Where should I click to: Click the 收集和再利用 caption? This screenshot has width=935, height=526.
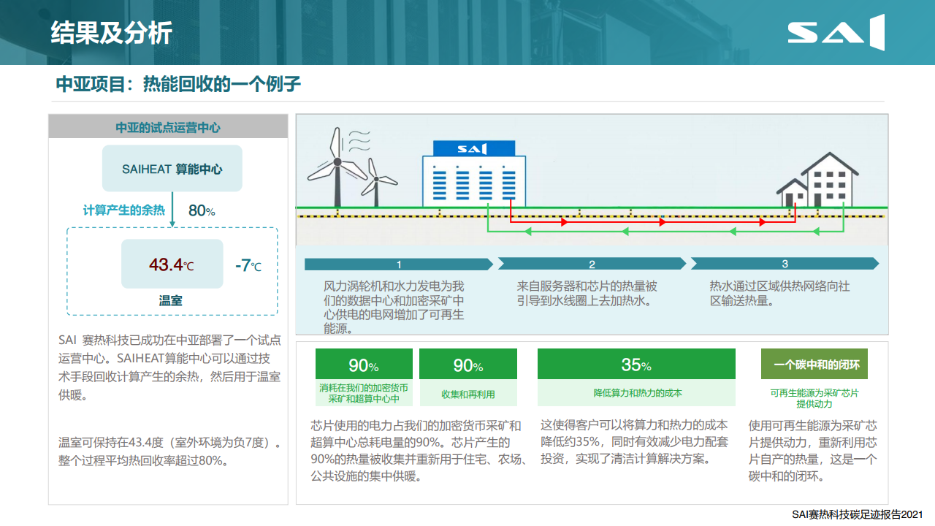point(468,394)
